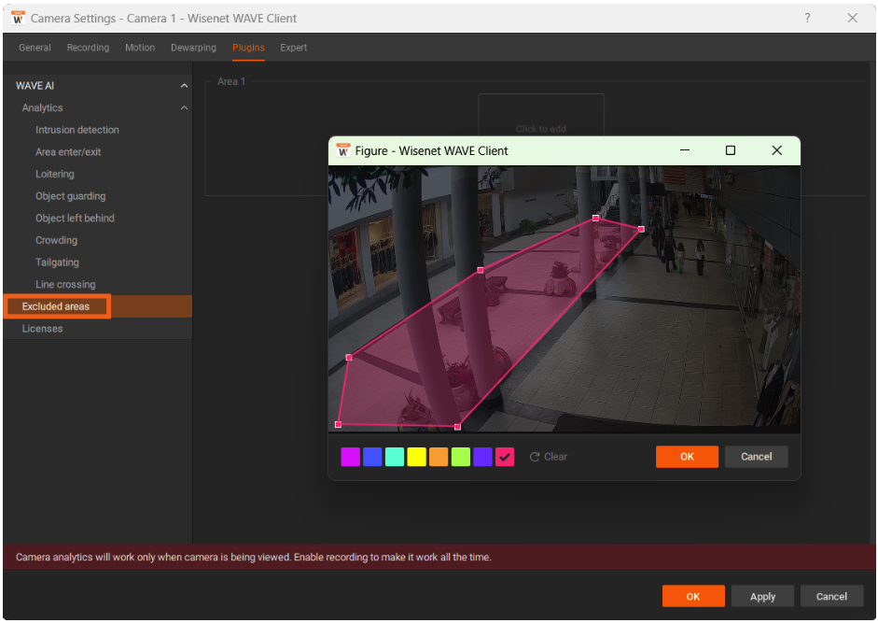878x623 pixels.
Task: Click Apply in Camera Settings
Action: click(762, 596)
